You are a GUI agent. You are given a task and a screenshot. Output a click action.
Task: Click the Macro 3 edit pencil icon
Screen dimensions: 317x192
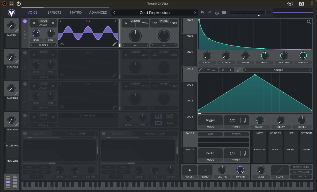[17, 93]
